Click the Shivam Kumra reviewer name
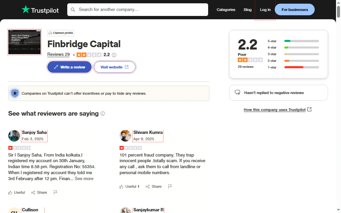Image resolution: width=341 pixels, height=213 pixels. (x=148, y=133)
